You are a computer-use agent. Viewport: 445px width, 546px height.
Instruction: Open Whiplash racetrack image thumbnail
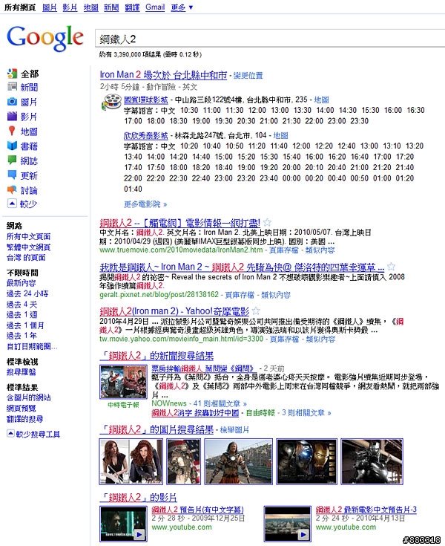point(239,461)
